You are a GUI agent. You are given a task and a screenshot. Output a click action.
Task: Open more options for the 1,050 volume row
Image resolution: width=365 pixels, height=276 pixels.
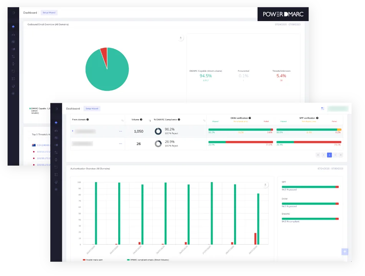point(121,131)
